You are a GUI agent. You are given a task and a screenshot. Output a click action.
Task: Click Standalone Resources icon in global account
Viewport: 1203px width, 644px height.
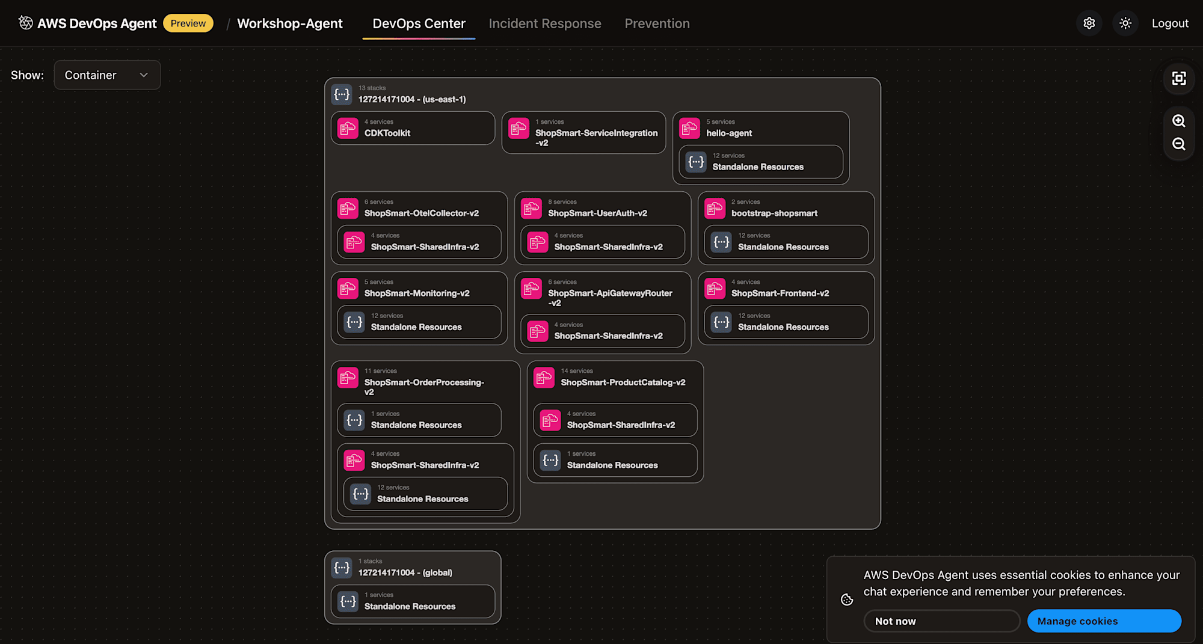(x=348, y=601)
